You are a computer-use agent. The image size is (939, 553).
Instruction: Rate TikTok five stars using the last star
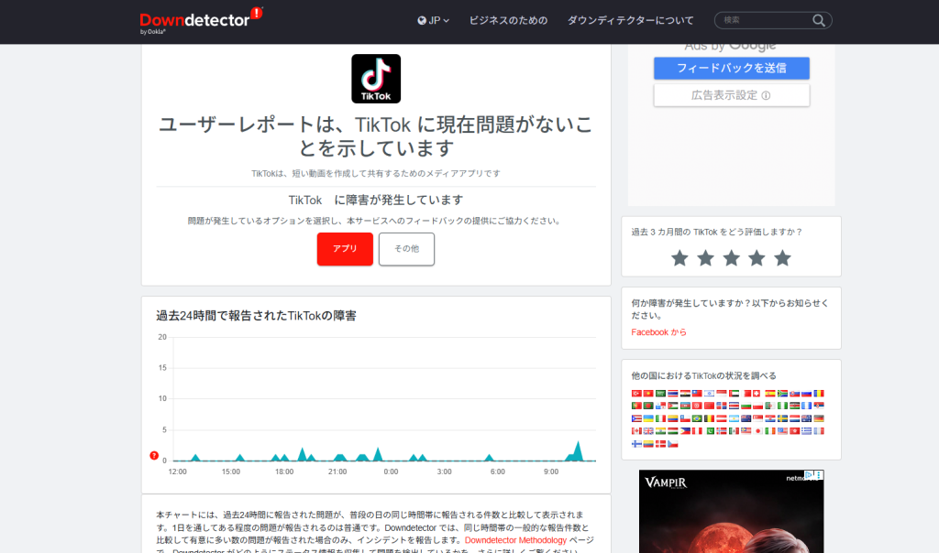pos(782,258)
